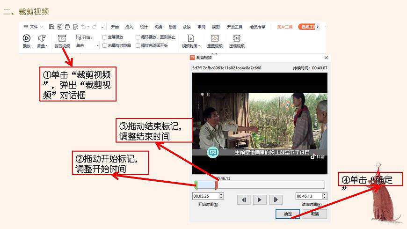
Task: Switch to the 动画 tab
Action: [172, 27]
